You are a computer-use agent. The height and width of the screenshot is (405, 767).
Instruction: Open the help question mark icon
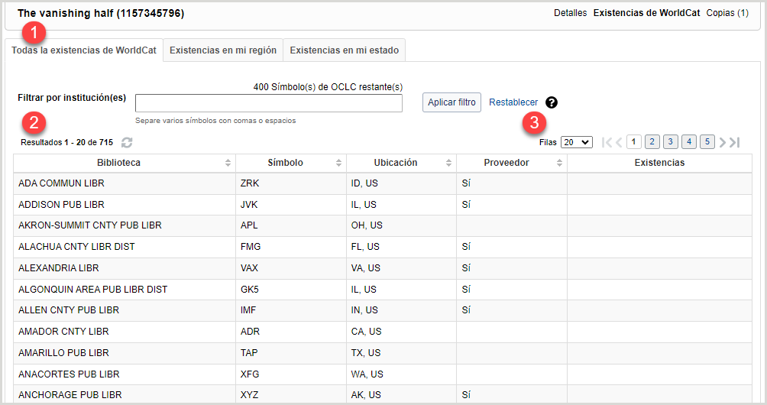point(552,102)
